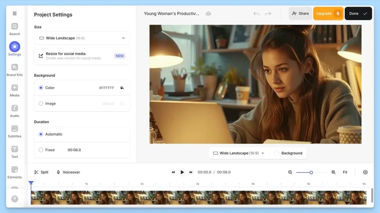This screenshot has height=213, width=380.
Task: Click the orange Upgrade button
Action: coord(328,14)
